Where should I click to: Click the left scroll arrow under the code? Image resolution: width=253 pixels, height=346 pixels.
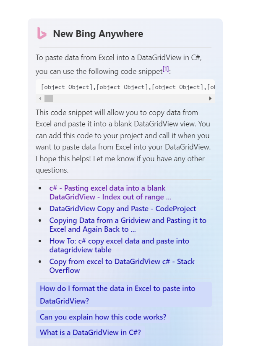pos(40,98)
